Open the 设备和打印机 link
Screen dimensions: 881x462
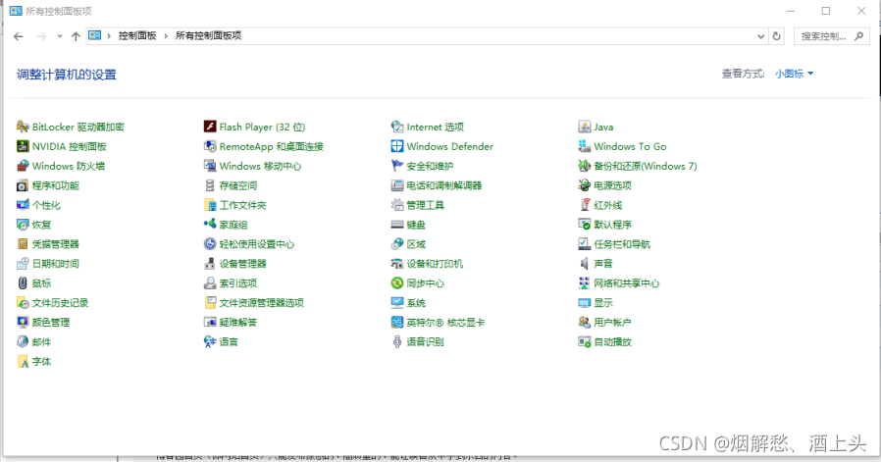tap(435, 264)
